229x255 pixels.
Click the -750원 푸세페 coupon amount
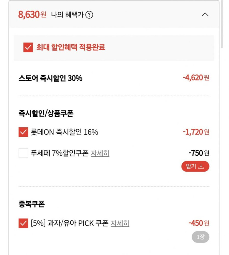[x=199, y=153]
